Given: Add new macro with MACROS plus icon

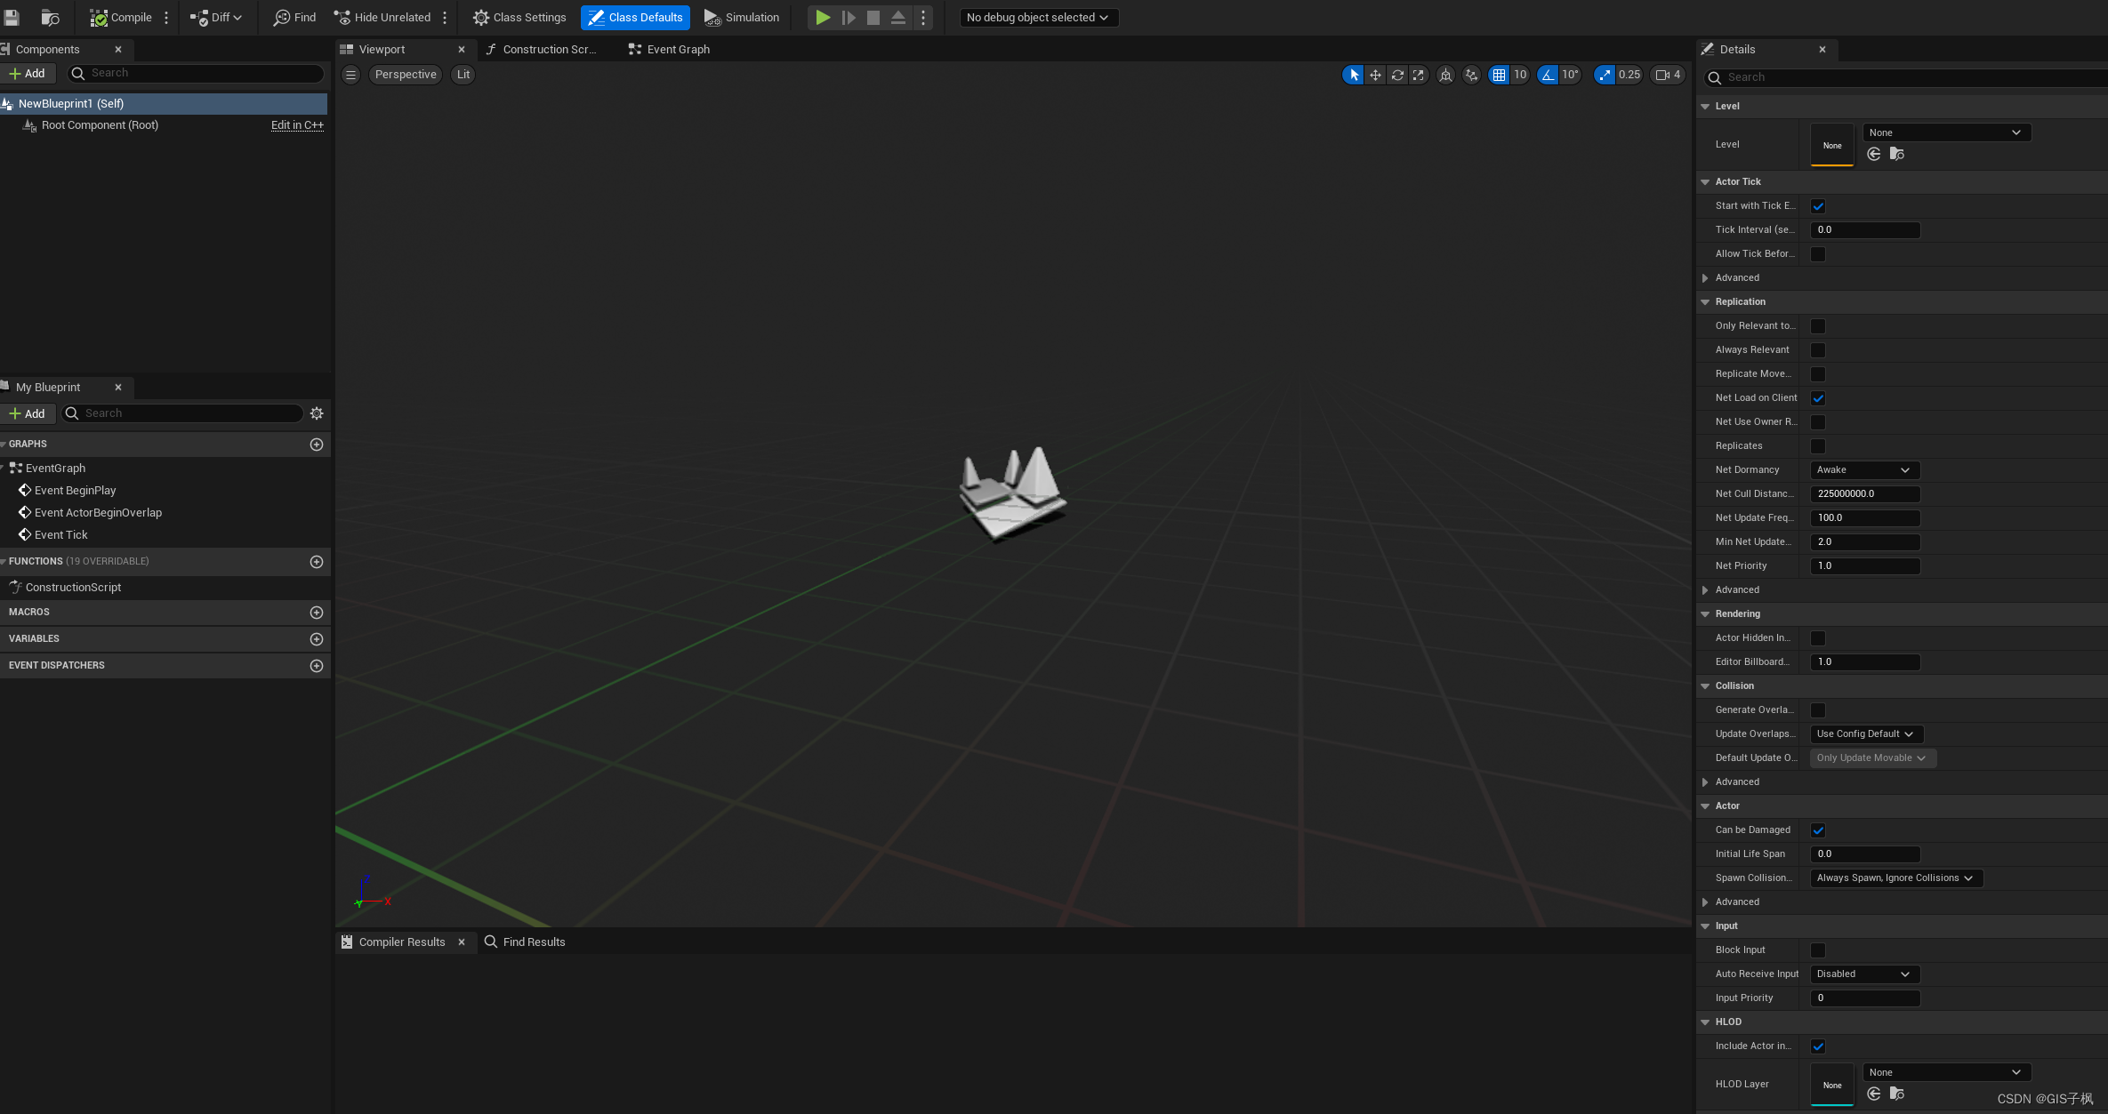Looking at the screenshot, I should 317,613.
